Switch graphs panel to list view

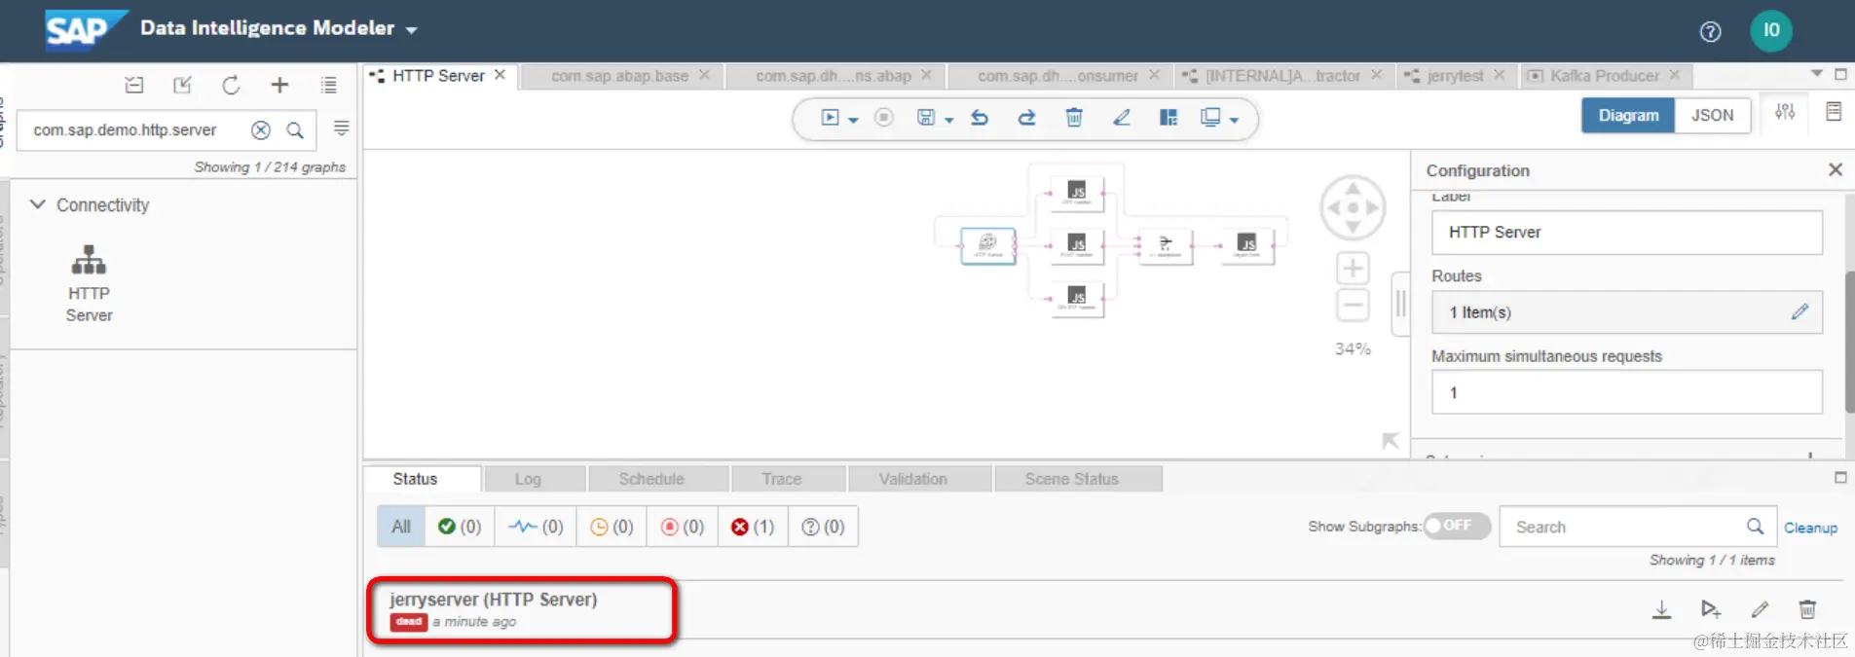click(329, 86)
